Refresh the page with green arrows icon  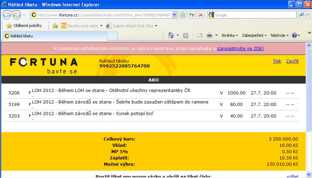click(x=192, y=15)
